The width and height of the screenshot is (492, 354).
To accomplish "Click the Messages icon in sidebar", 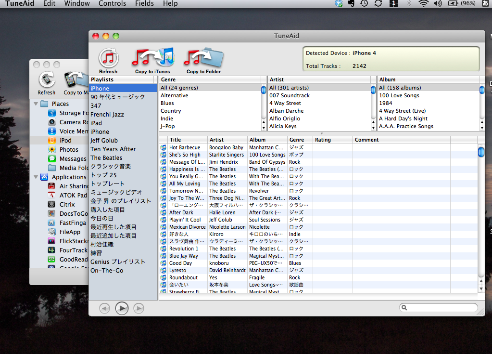I will coord(52,158).
